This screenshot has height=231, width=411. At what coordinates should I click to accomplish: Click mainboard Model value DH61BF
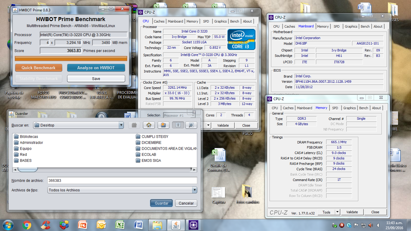[x=323, y=43]
